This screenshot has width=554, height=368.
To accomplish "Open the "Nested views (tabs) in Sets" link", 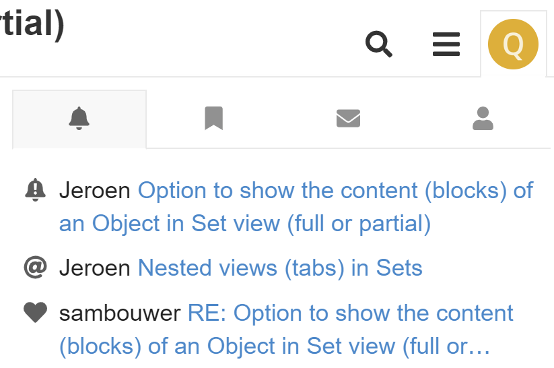I will click(x=280, y=268).
